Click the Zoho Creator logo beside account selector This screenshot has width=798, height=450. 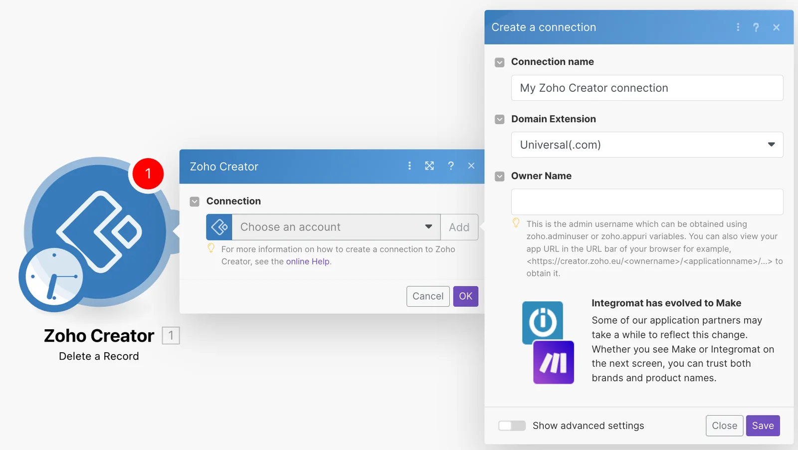(x=219, y=227)
